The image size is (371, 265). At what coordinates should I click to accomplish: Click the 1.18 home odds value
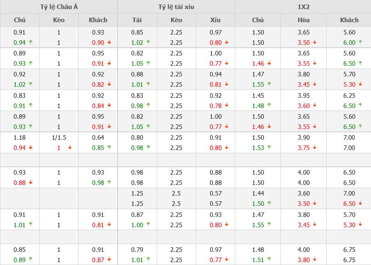point(19,137)
